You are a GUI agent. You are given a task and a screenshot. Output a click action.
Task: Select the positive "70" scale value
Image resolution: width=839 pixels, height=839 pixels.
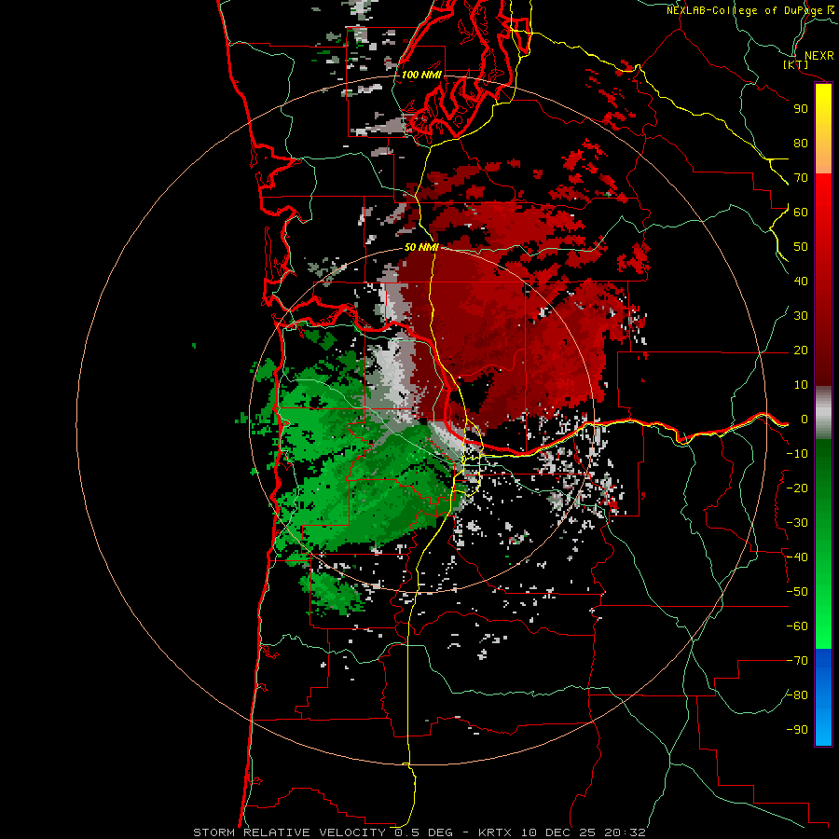point(801,178)
